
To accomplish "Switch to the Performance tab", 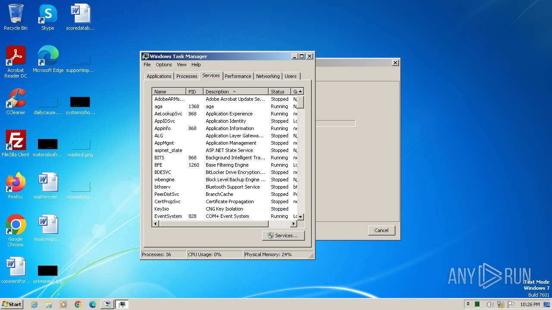I will (238, 76).
